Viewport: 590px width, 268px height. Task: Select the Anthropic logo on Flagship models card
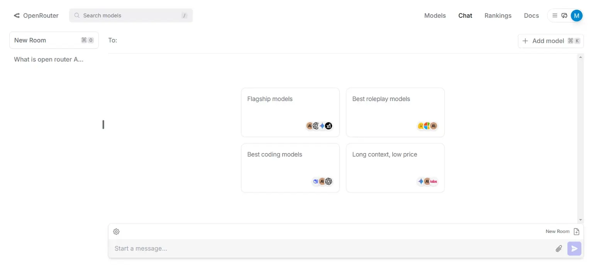(x=309, y=126)
